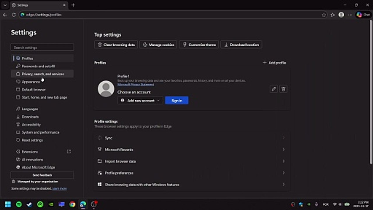The image size is (373, 210).
Task: Open the Windows Start menu
Action: coord(8,204)
